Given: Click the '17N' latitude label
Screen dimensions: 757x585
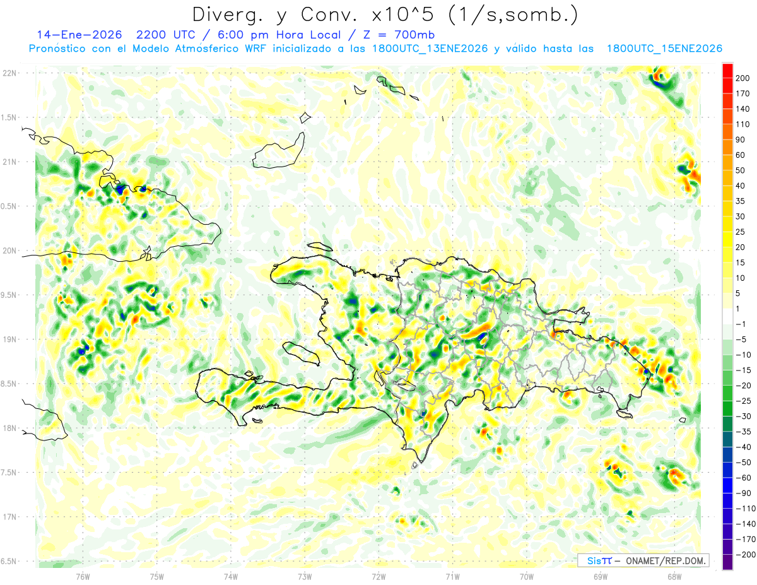Looking at the screenshot, I should pos(10,516).
